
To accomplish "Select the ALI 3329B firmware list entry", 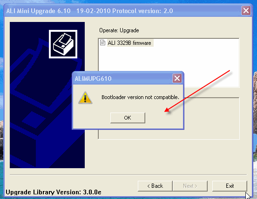I will coord(129,43).
